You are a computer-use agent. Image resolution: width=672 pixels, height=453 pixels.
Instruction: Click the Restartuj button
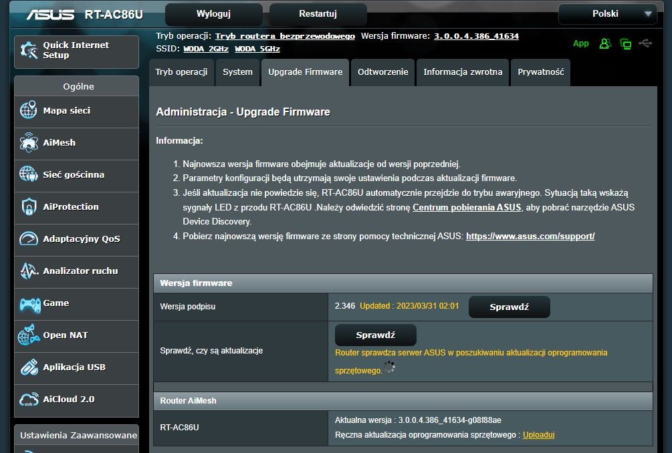[x=318, y=14]
